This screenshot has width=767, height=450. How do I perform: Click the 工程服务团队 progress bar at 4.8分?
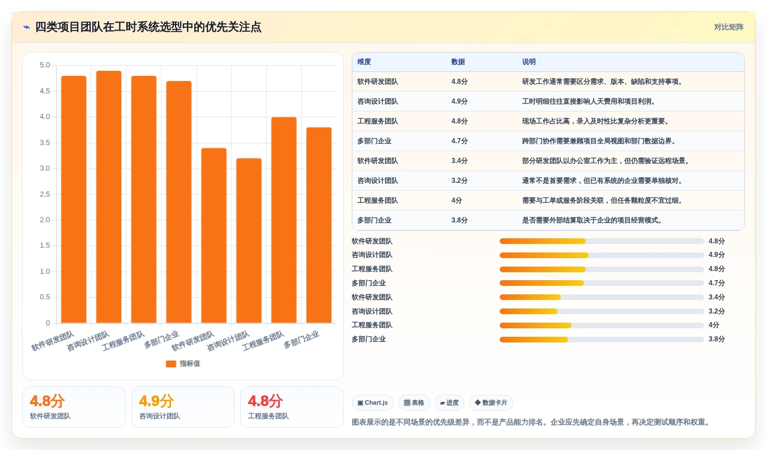point(602,269)
